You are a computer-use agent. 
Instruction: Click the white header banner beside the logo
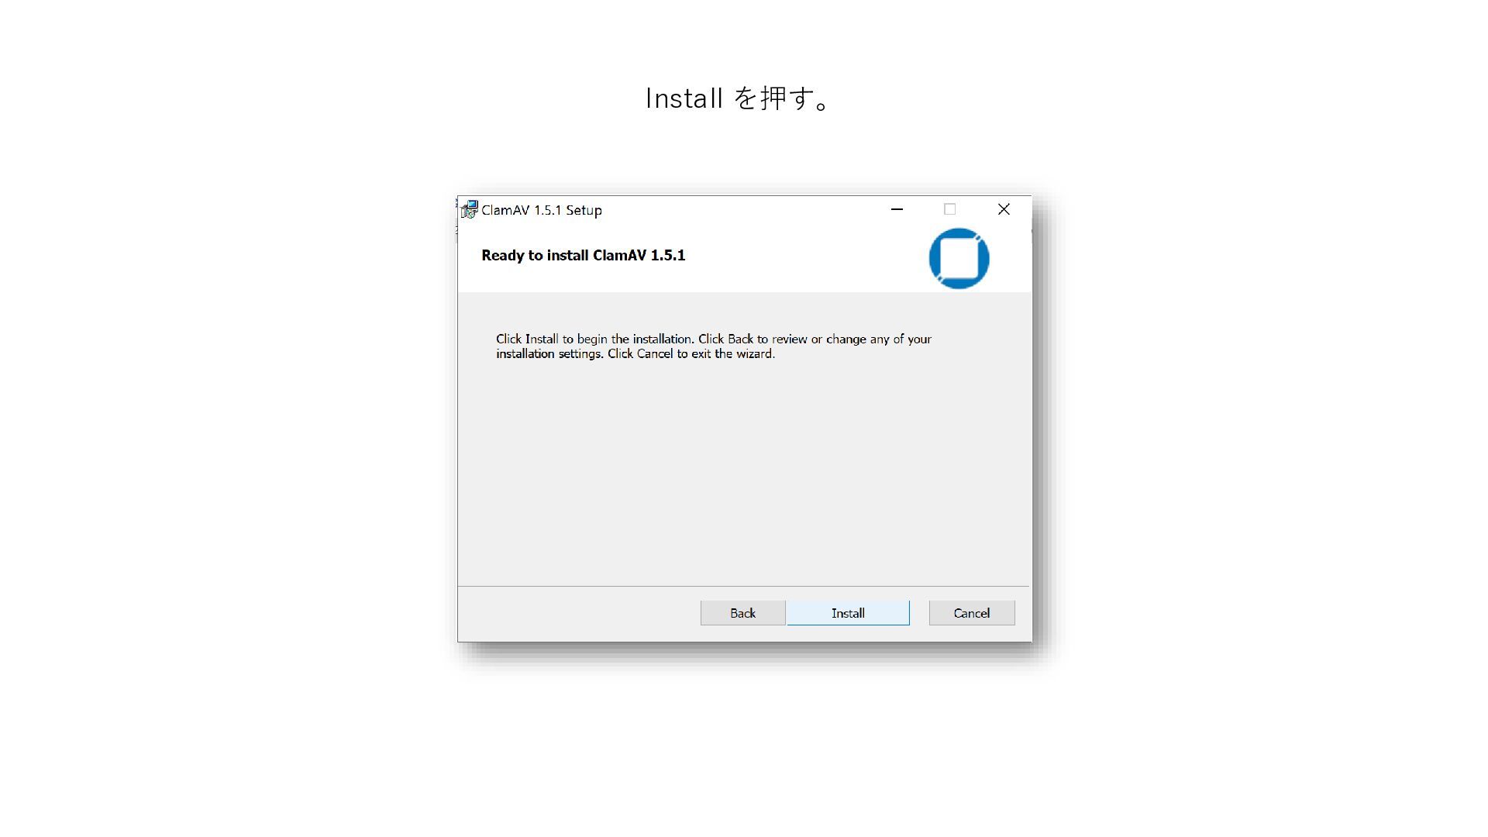pyautogui.click(x=798, y=258)
